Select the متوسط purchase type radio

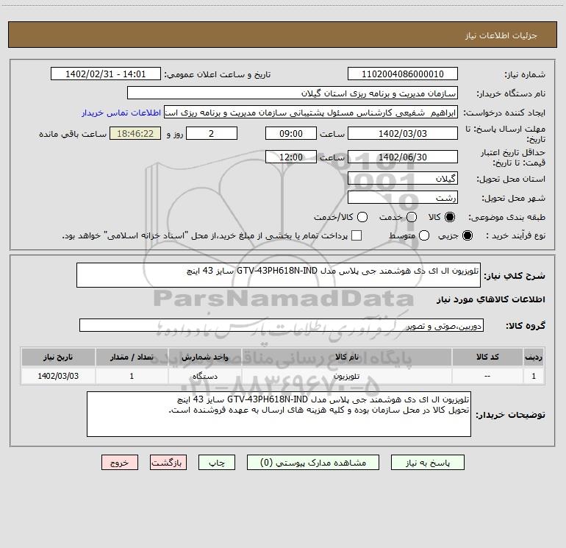[424, 235]
